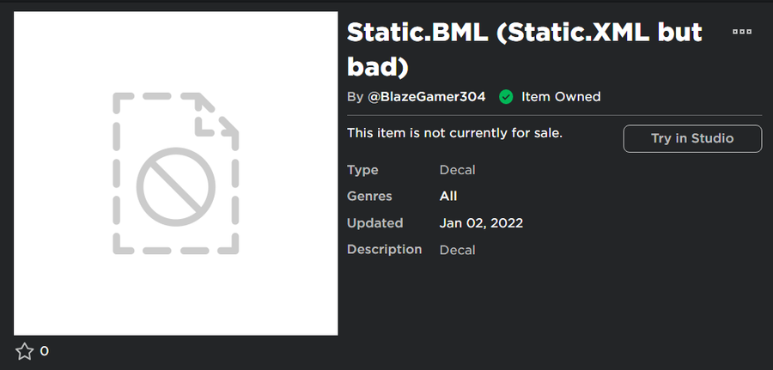Click the Type field label
Image resolution: width=773 pixels, height=370 pixels.
pos(362,170)
